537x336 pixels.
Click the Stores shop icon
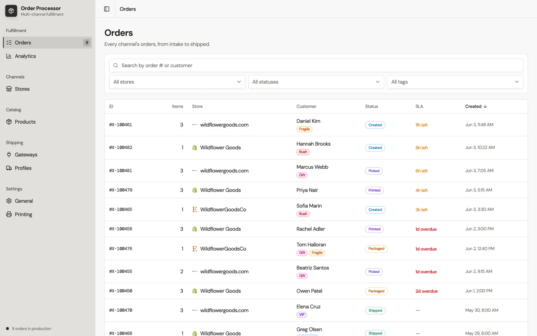9,89
